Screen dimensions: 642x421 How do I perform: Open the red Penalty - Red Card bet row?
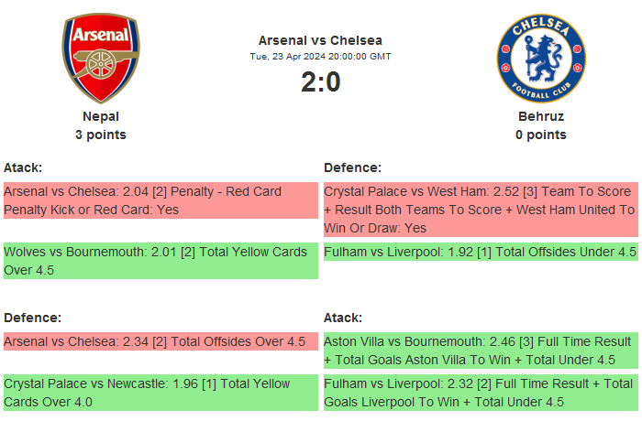[160, 200]
